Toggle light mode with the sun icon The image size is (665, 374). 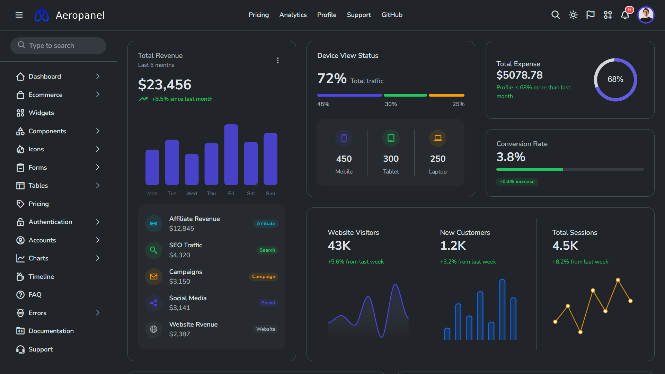573,15
